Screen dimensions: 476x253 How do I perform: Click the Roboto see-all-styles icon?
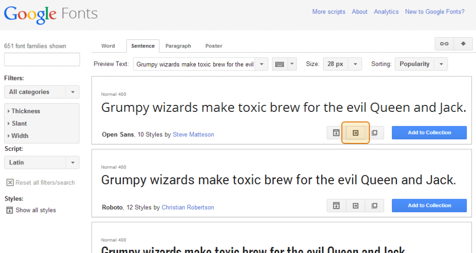336,206
